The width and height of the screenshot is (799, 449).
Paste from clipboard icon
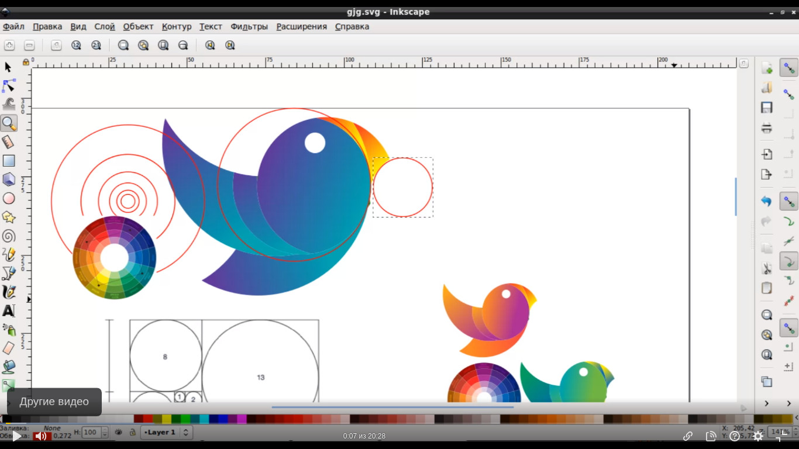pyautogui.click(x=767, y=288)
